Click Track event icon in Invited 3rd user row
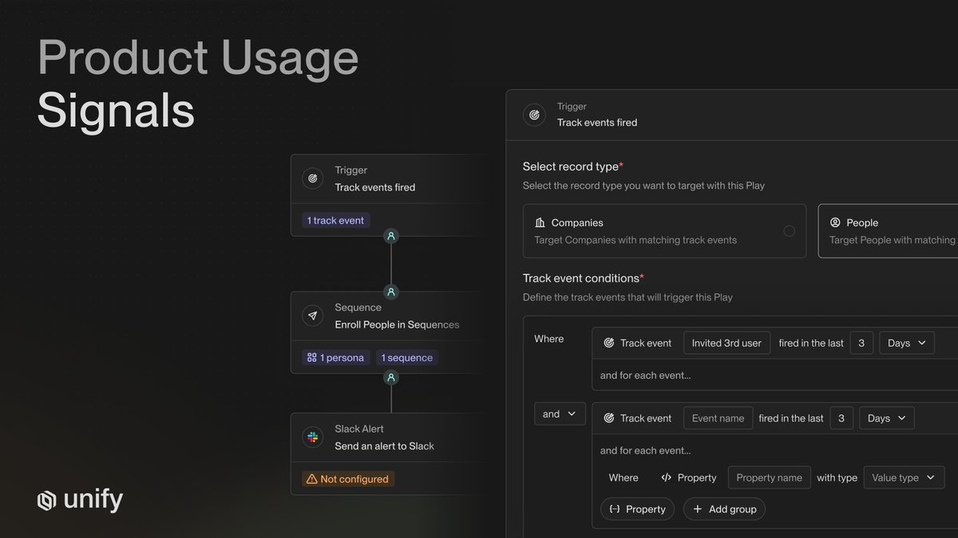958x538 pixels. pos(609,343)
